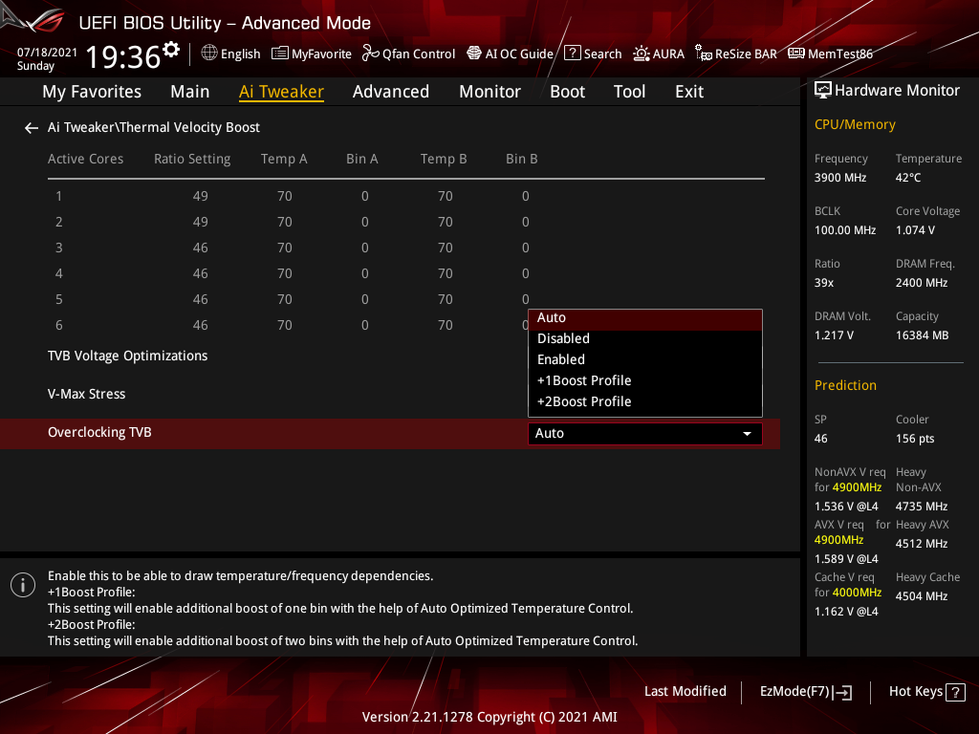This screenshot has width=979, height=734.
Task: Open the MyFavorite shortcut panel
Action: pyautogui.click(x=311, y=54)
